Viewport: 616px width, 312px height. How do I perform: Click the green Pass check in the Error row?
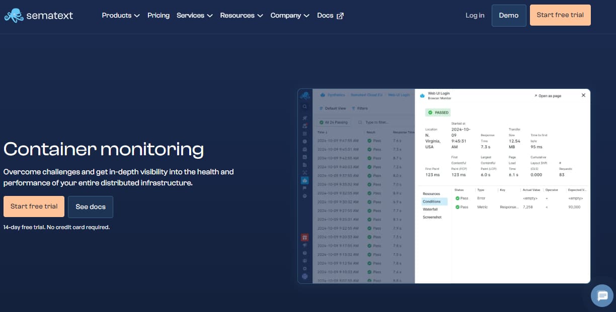(x=457, y=198)
